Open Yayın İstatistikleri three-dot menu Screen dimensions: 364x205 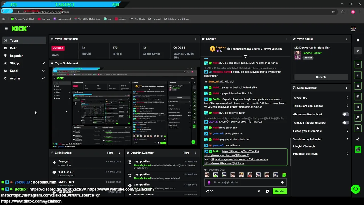[x=195, y=39]
